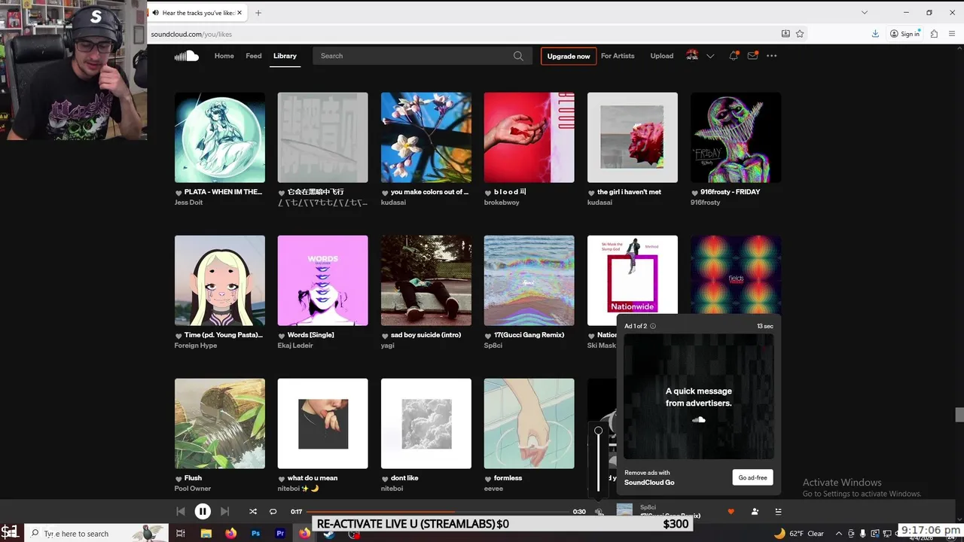The image size is (964, 542).
Task: Toggle the like heart on Flush
Action: (178, 478)
